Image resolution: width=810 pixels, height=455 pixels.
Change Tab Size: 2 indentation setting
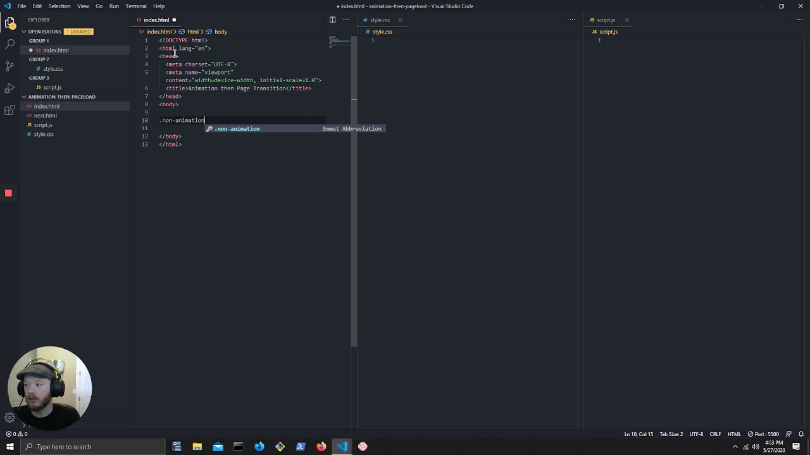click(671, 434)
